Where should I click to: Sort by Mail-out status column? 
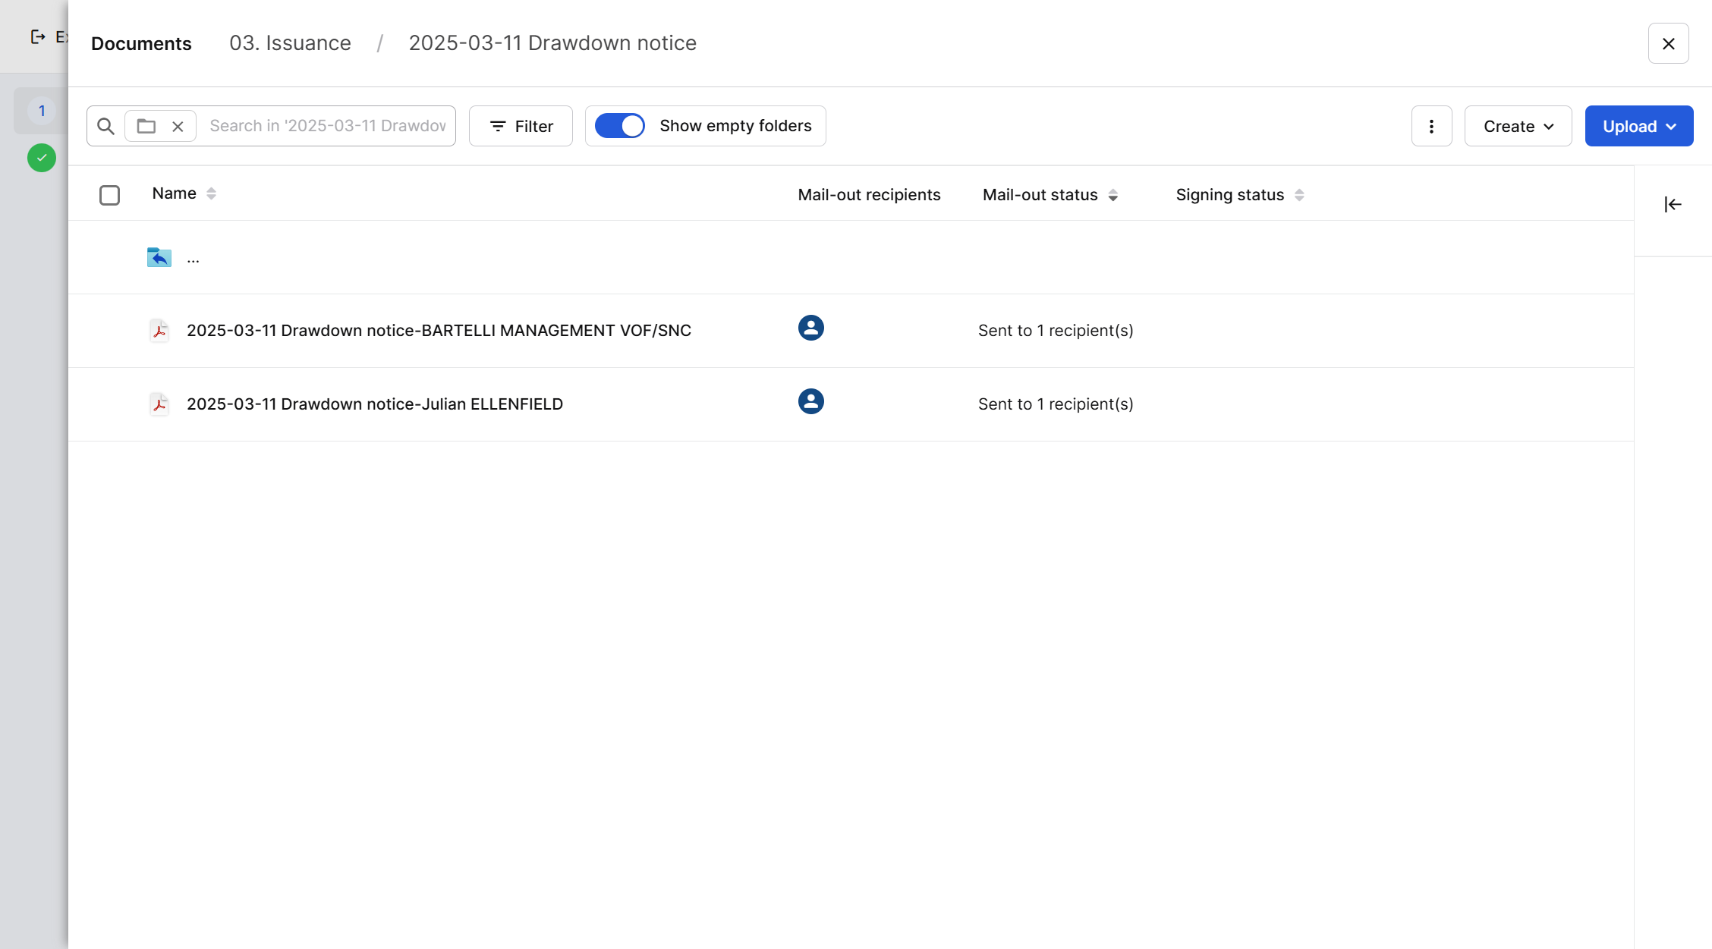(x=1112, y=195)
